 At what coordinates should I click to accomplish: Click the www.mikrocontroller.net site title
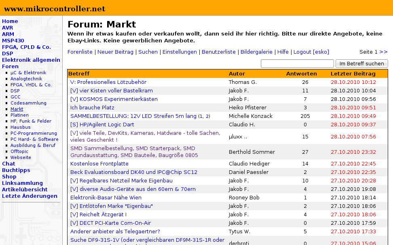pos(55,9)
